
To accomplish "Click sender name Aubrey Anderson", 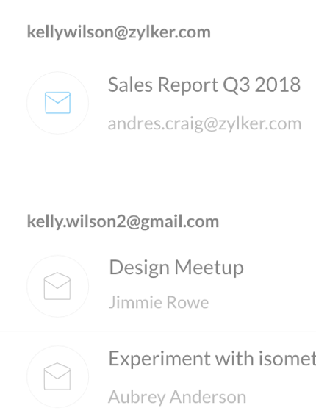I will 177,397.
